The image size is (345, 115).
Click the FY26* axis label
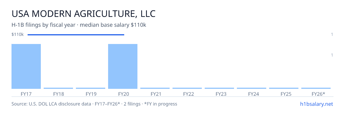pyautogui.click(x=316, y=94)
